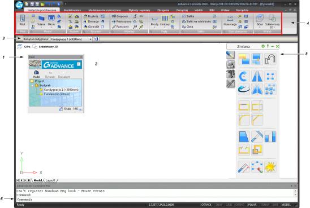310x208 pixels.
Task: Click the Pilot icon in the ribbon
Action: [x=22, y=20]
